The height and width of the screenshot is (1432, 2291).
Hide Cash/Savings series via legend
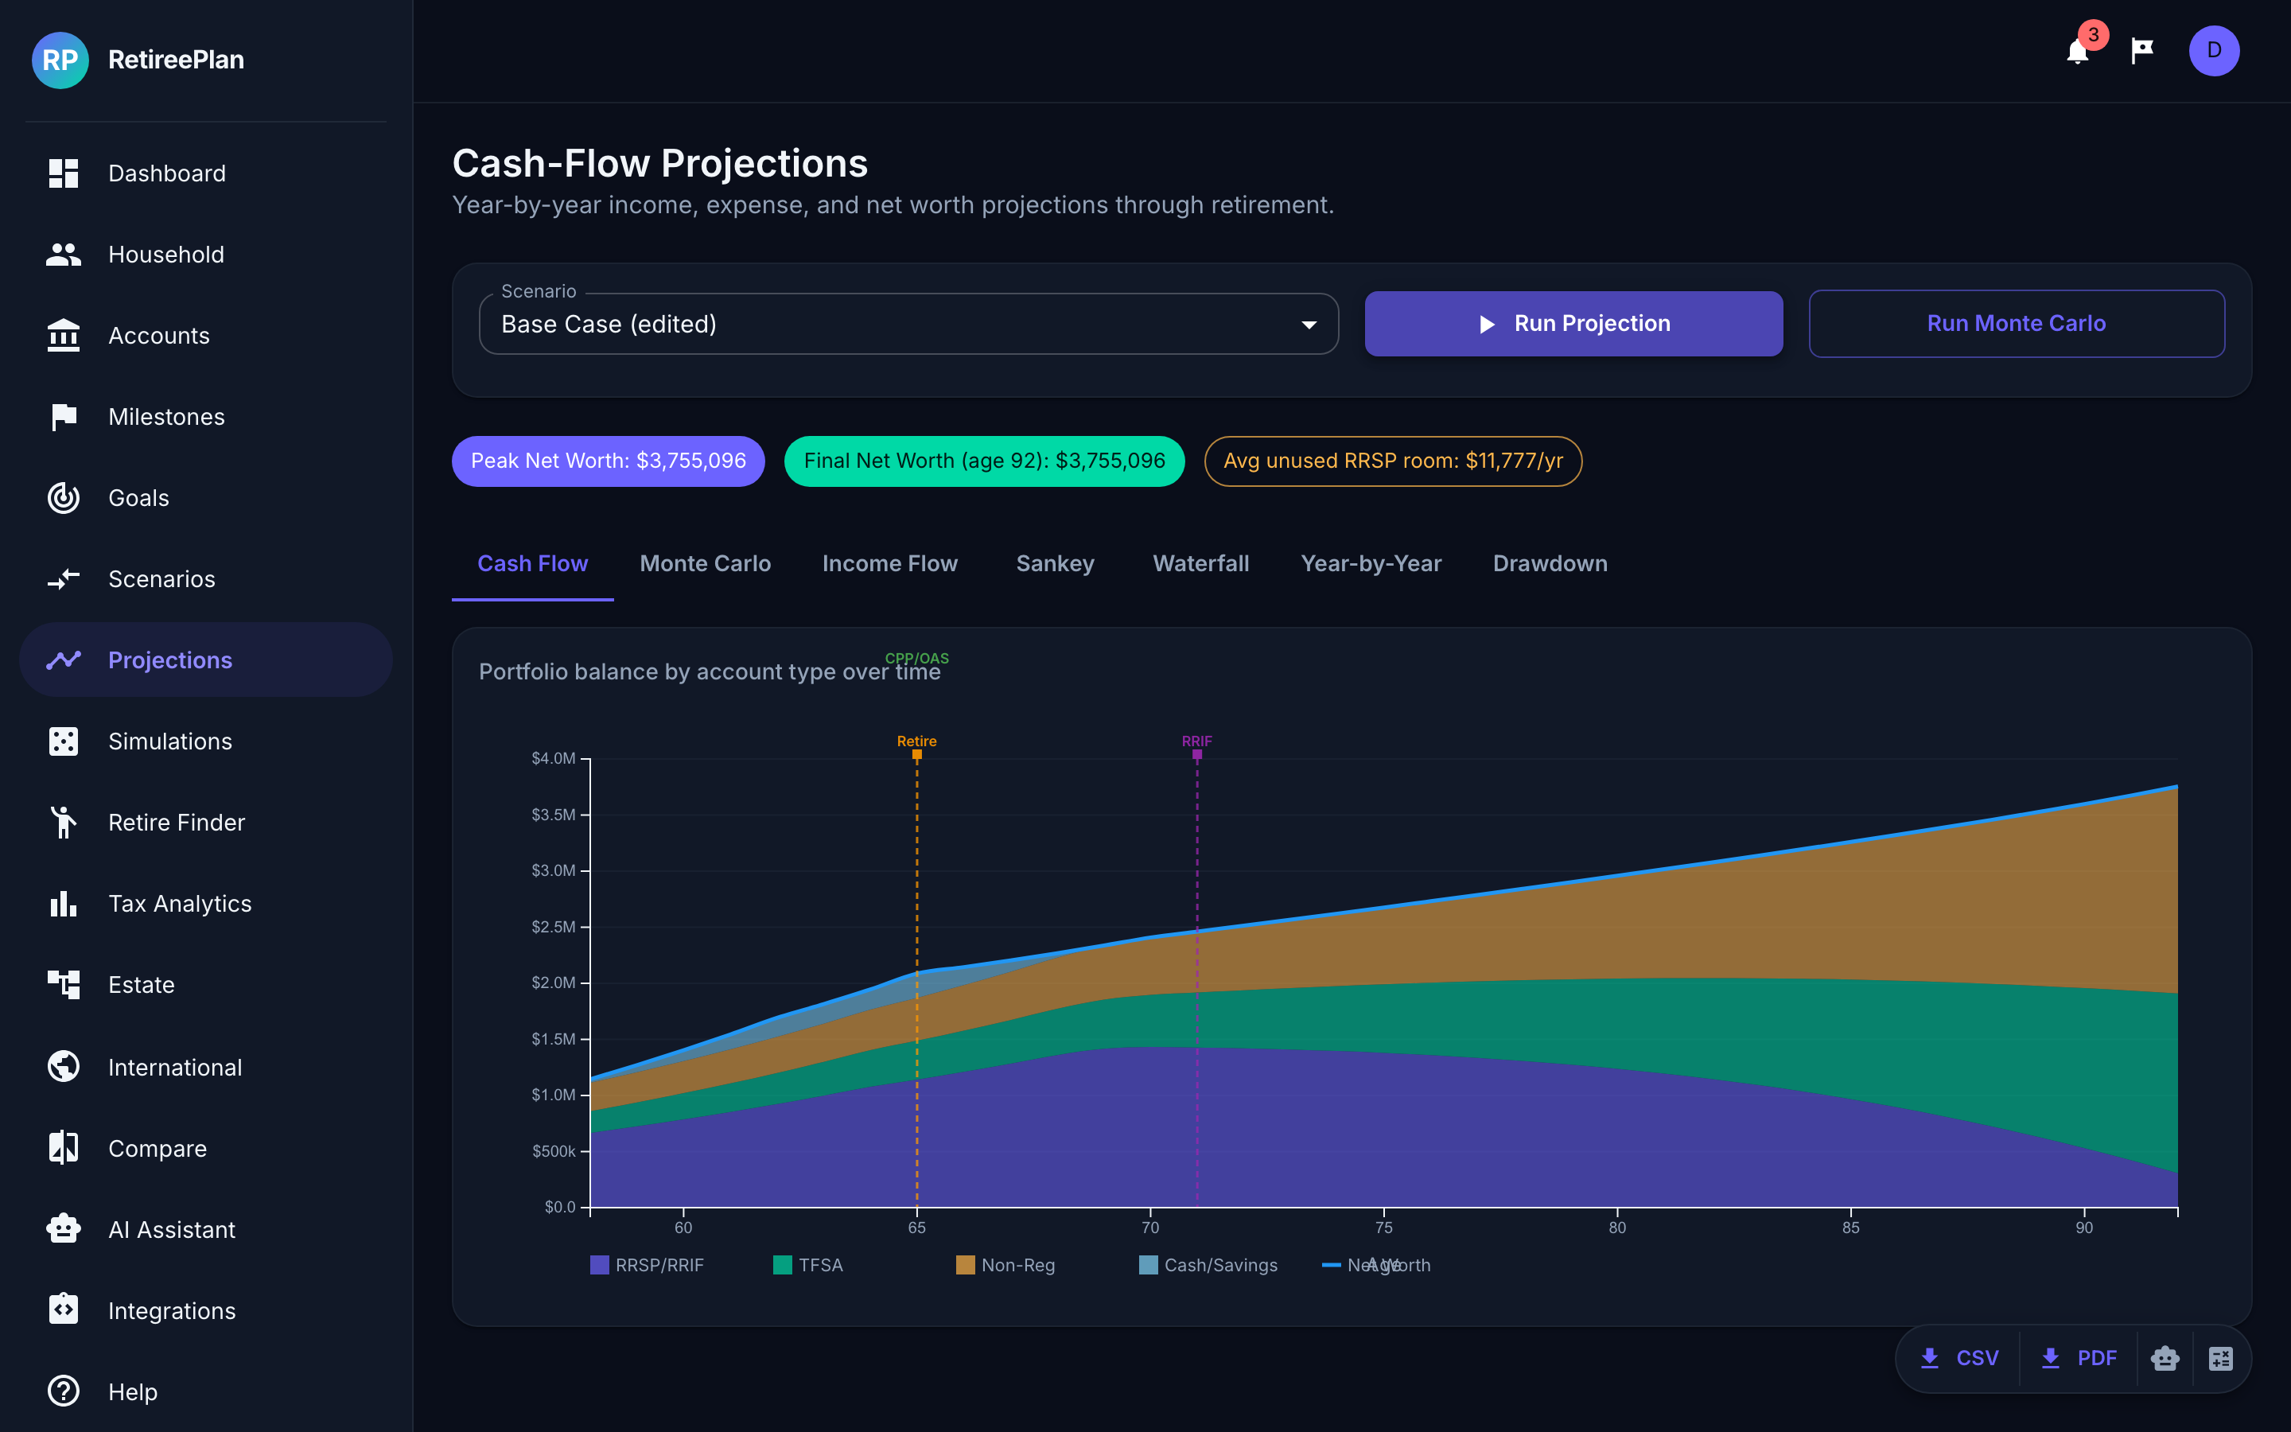(x=1208, y=1265)
